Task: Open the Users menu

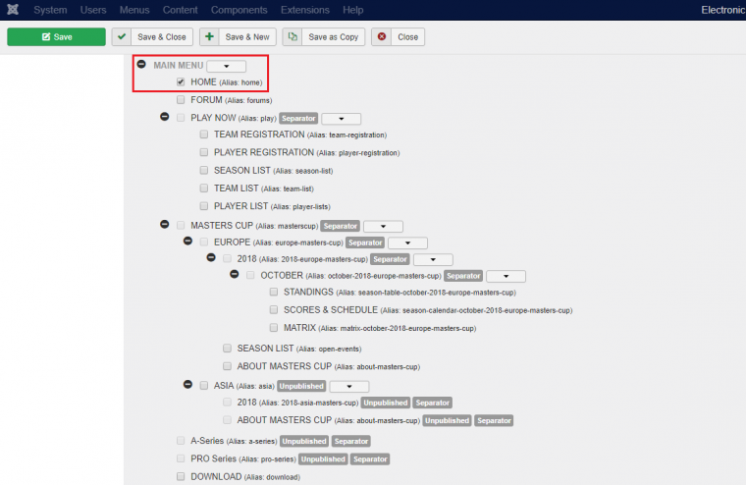Action: coord(93,10)
